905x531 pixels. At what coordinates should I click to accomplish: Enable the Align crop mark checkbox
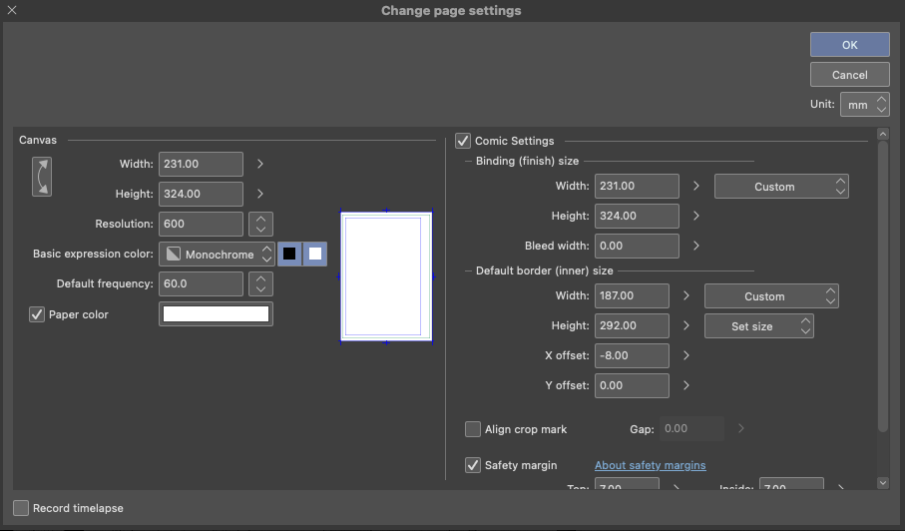click(x=473, y=429)
